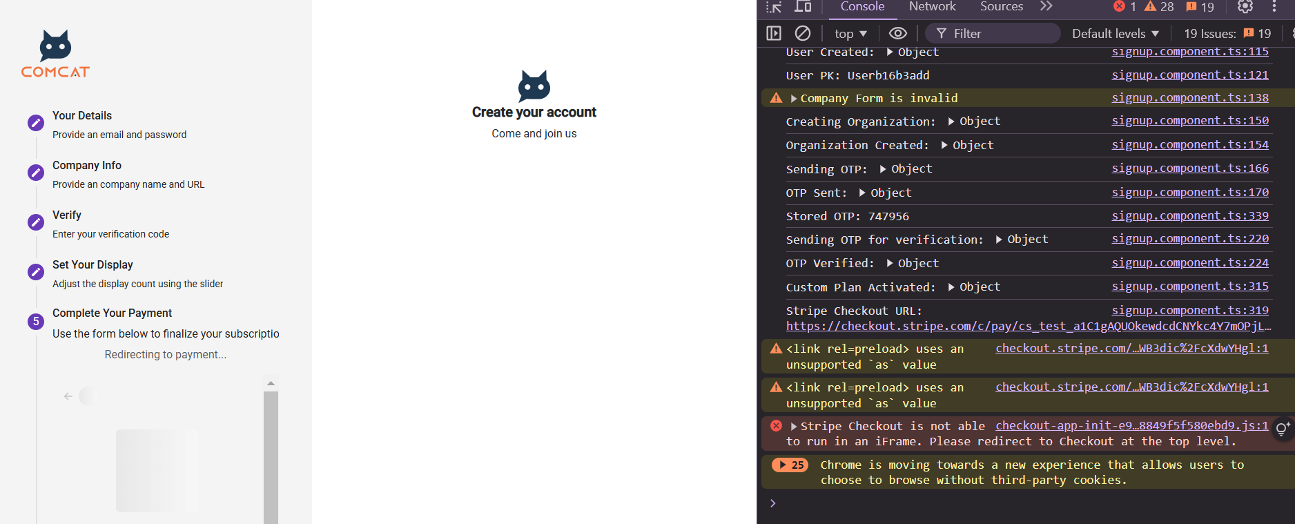
Task: Click the Your Details step edit icon
Action: pyautogui.click(x=36, y=123)
